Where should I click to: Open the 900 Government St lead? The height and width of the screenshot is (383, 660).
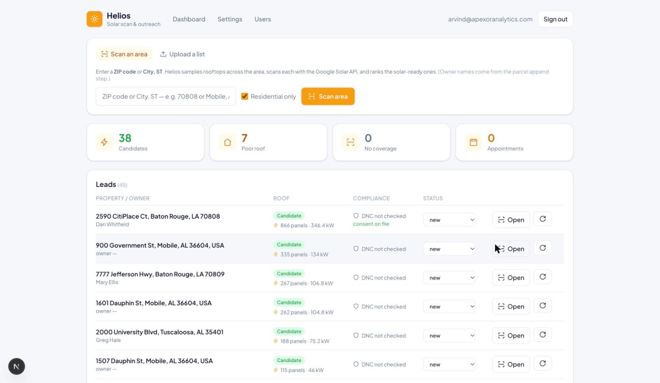(x=511, y=248)
